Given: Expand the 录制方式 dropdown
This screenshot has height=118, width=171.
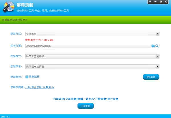Looking at the screenshot, I should 158,34.
